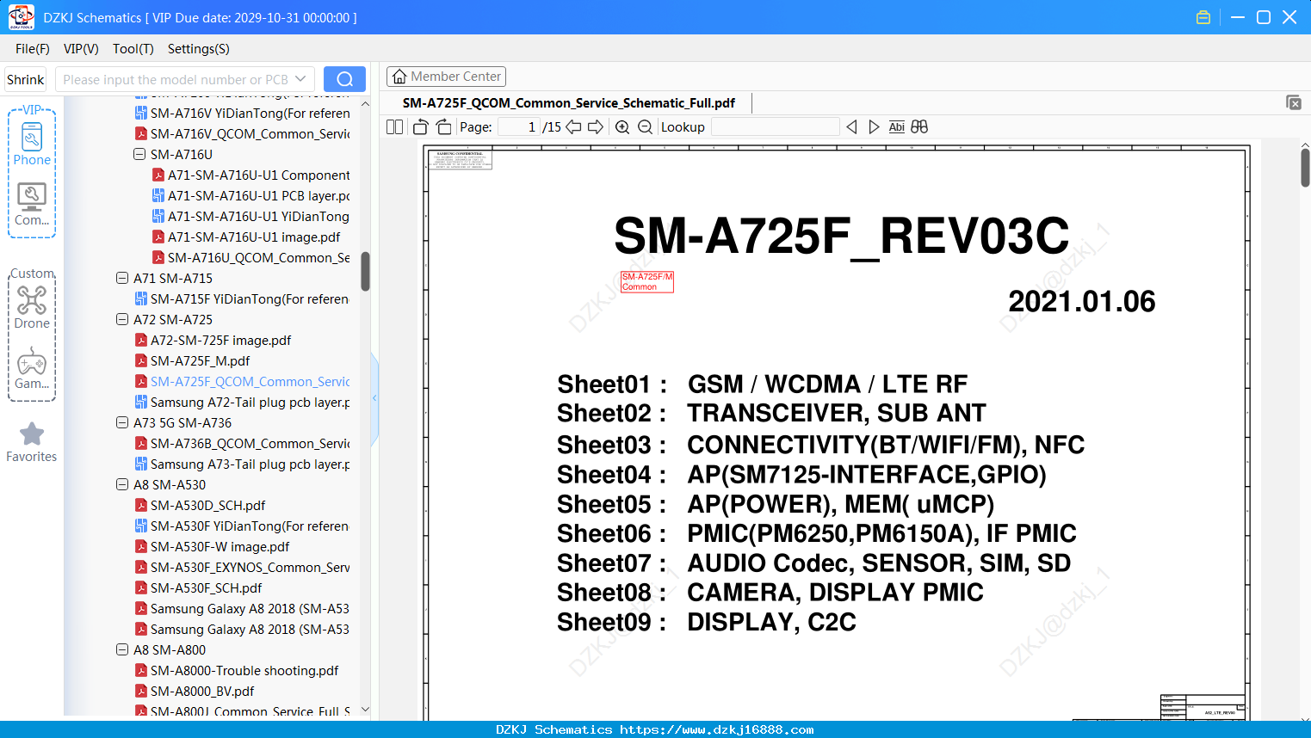Open the Tool(T) menu
Image resolution: width=1311 pixels, height=738 pixels.
tap(133, 49)
